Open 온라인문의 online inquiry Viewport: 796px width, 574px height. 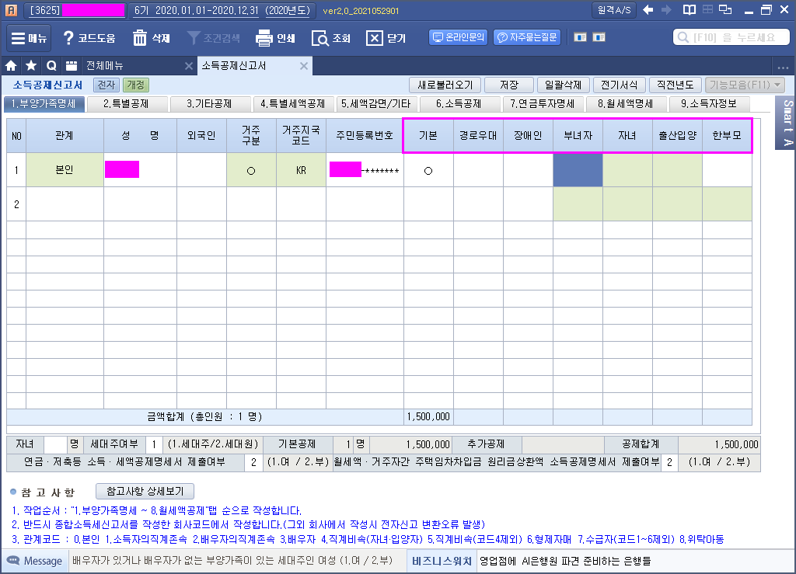(459, 37)
